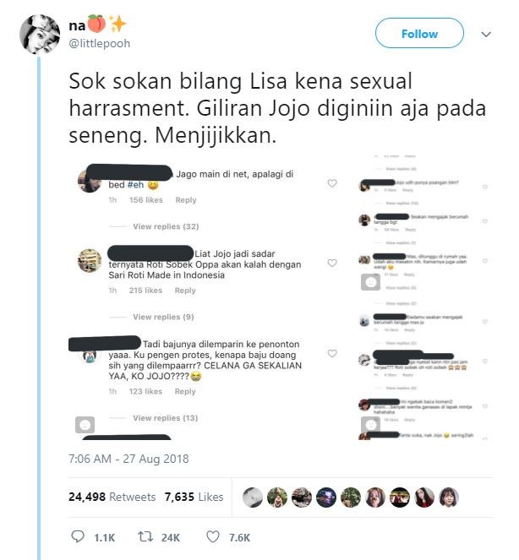Expand View replies (32)
Image resolution: width=519 pixels, height=560 pixels.
pyautogui.click(x=166, y=226)
